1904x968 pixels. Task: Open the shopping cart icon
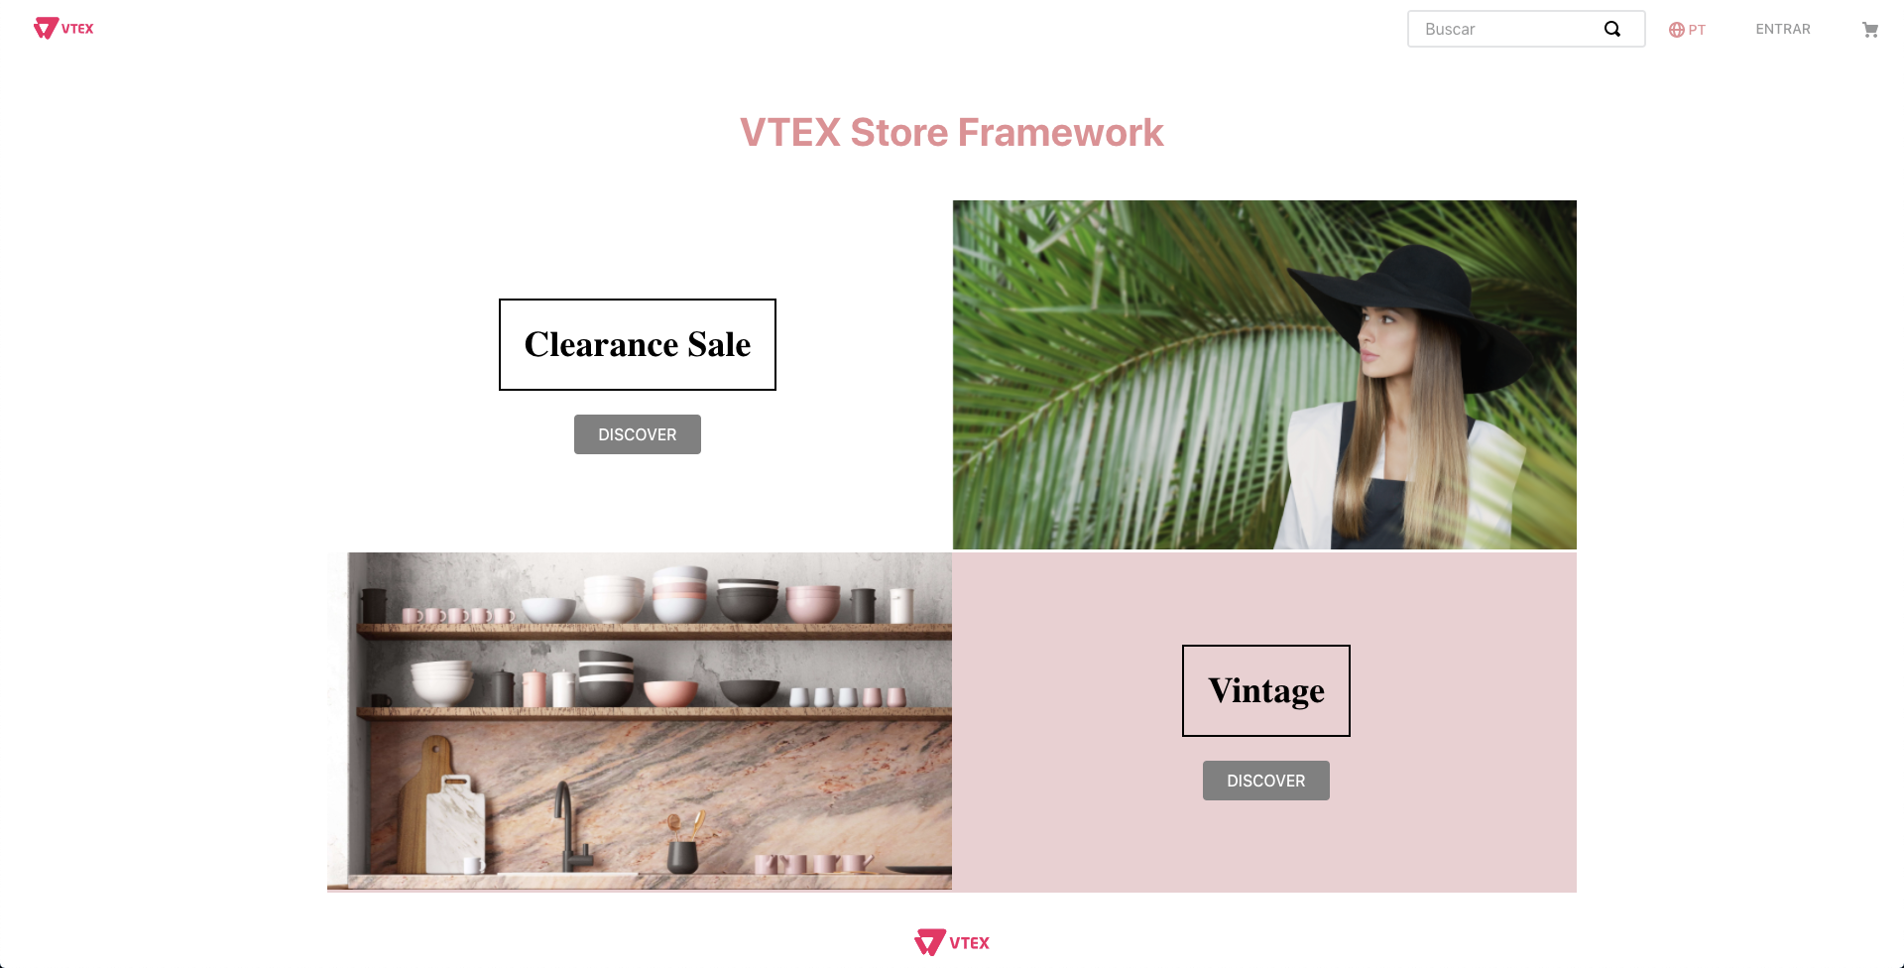point(1870,30)
